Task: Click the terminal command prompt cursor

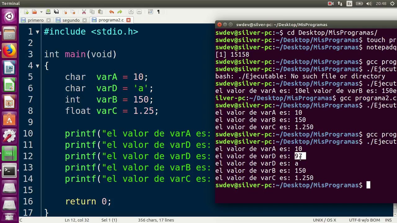Action: [368, 185]
